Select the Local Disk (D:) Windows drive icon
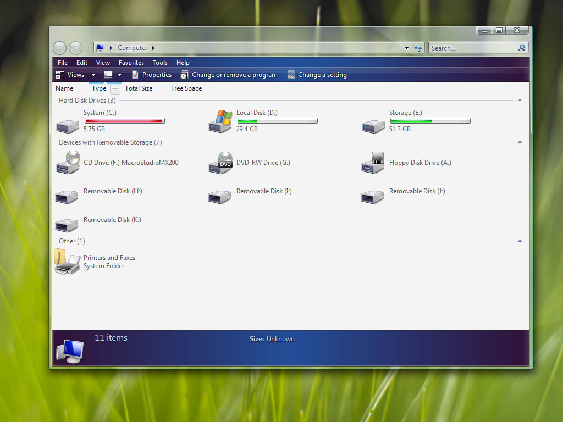 (220, 121)
